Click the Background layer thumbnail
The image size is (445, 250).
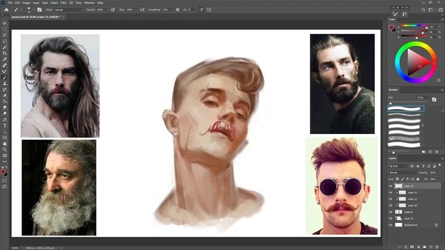(x=398, y=225)
